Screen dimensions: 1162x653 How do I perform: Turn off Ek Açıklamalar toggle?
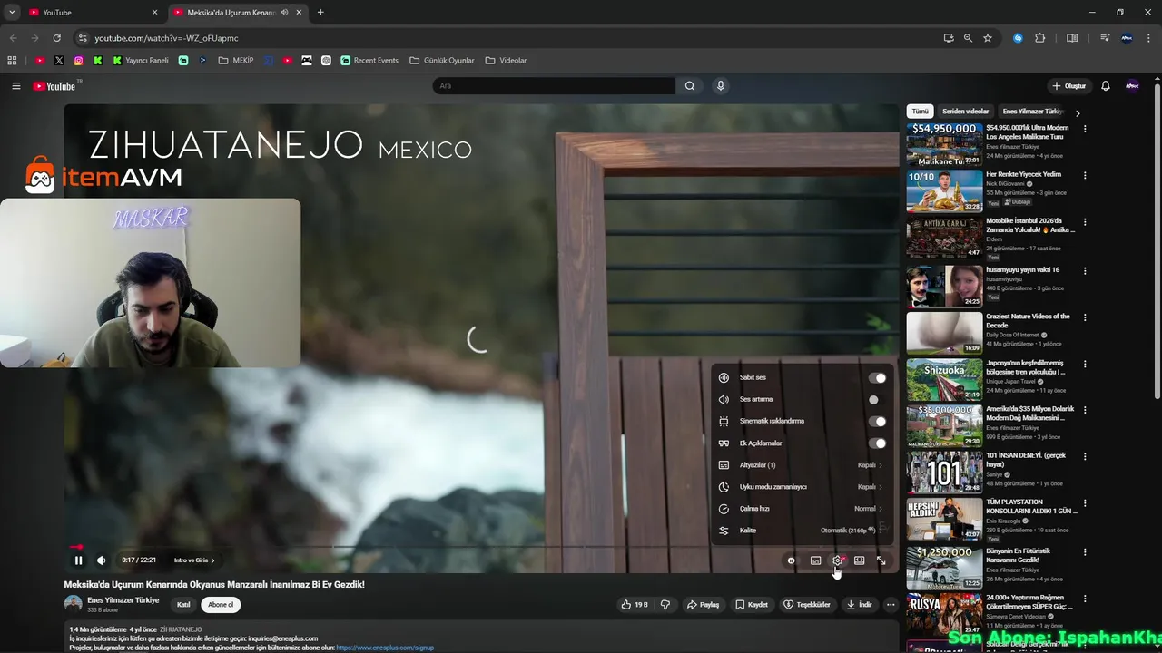(877, 443)
